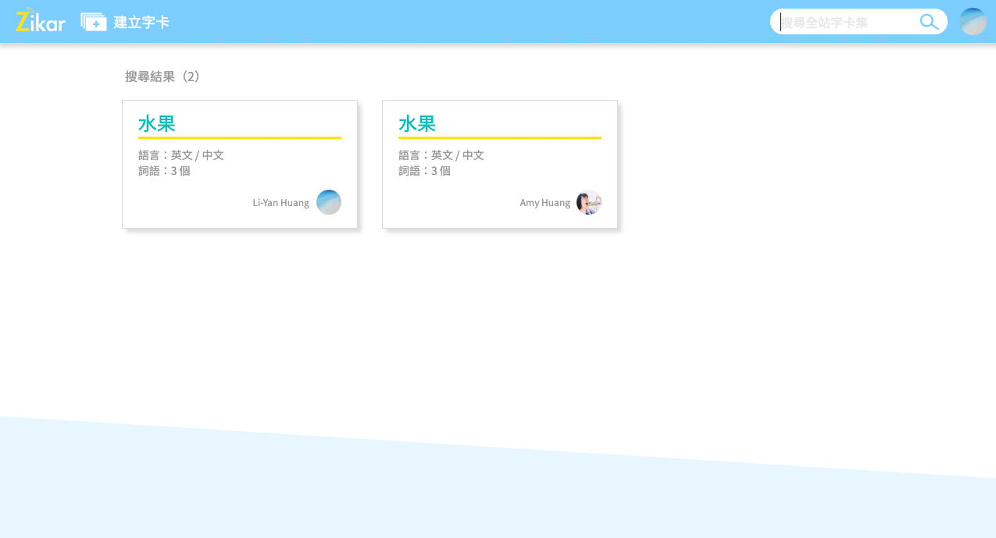Image resolution: width=996 pixels, height=538 pixels.
Task: Select the Amy Huang author name
Action: (545, 203)
